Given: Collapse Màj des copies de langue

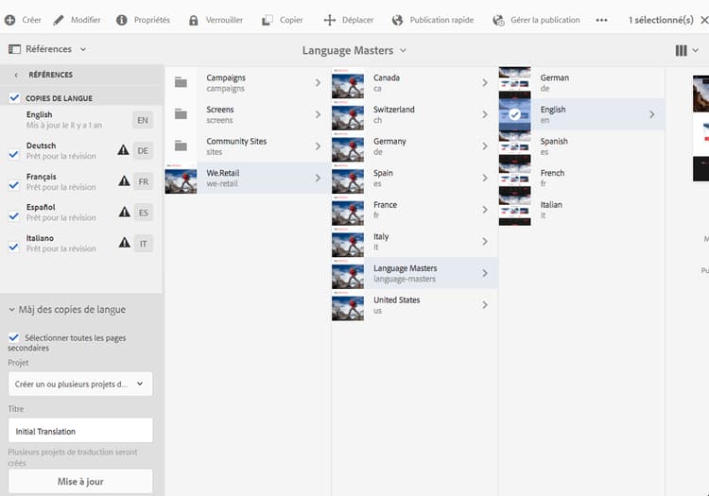Looking at the screenshot, I should (11, 310).
